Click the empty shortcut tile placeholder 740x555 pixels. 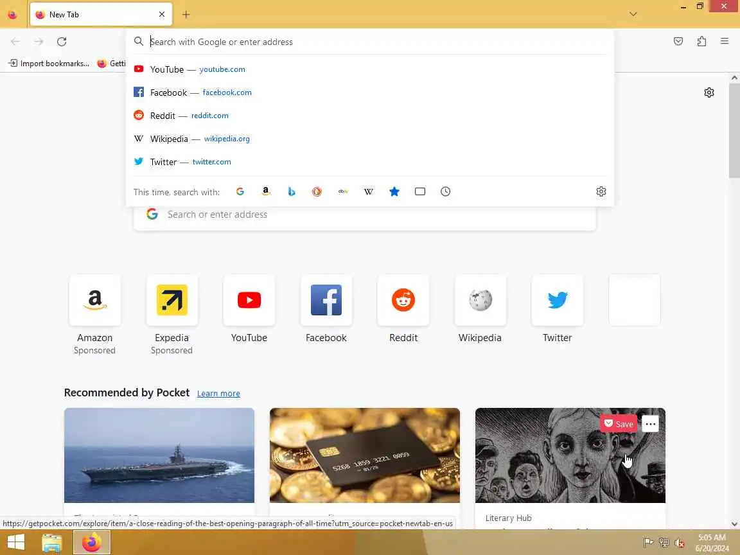point(635,300)
